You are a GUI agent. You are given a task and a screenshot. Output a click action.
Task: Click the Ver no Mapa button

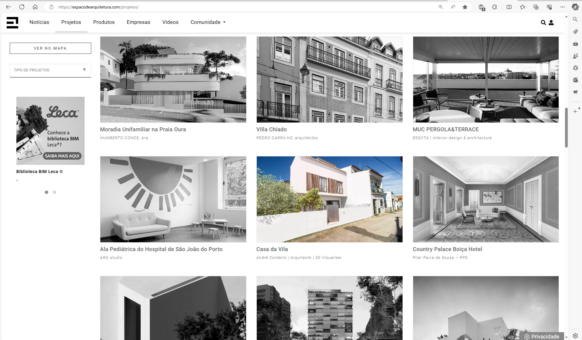pyautogui.click(x=50, y=48)
